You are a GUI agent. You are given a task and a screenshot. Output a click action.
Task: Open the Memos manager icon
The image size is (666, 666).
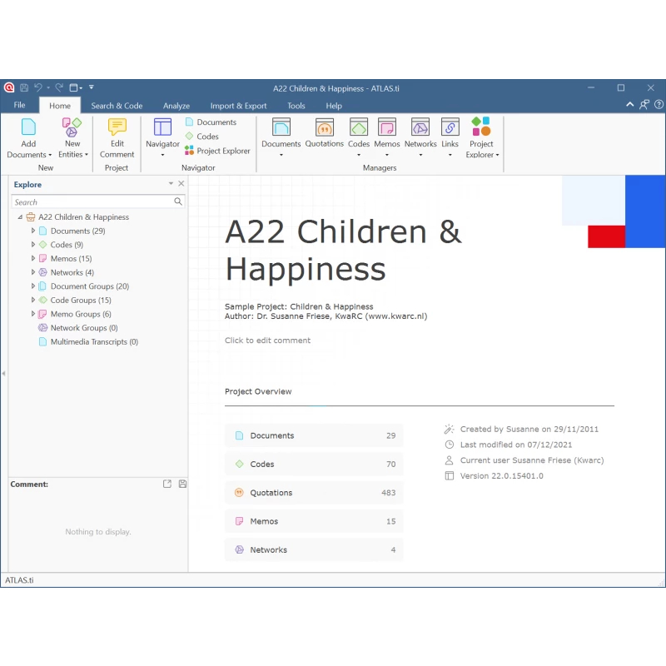(x=387, y=127)
